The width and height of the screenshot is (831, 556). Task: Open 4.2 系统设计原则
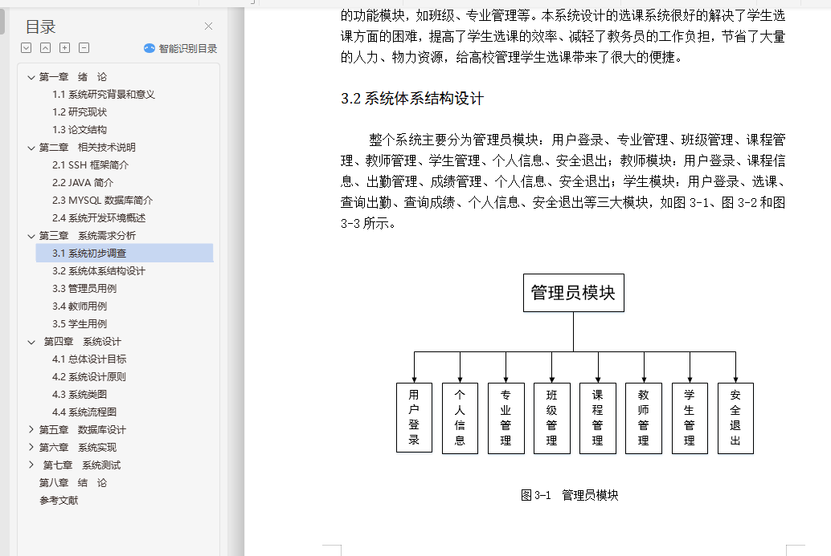click(x=89, y=377)
